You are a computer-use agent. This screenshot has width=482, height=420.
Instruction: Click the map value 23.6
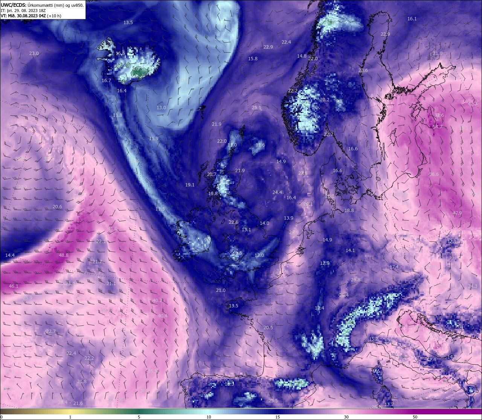[x=363, y=70]
